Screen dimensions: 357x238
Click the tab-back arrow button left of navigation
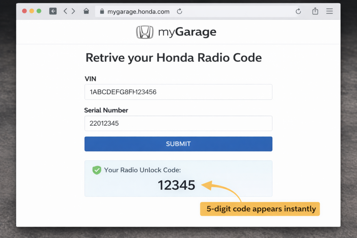coord(53,11)
